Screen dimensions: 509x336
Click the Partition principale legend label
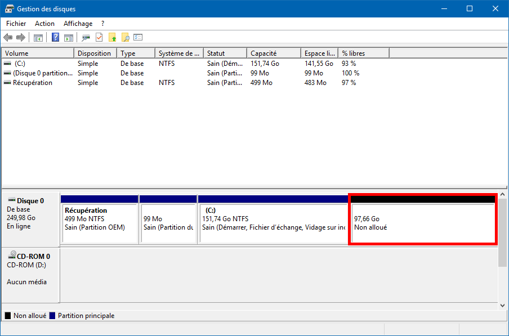[x=86, y=316]
